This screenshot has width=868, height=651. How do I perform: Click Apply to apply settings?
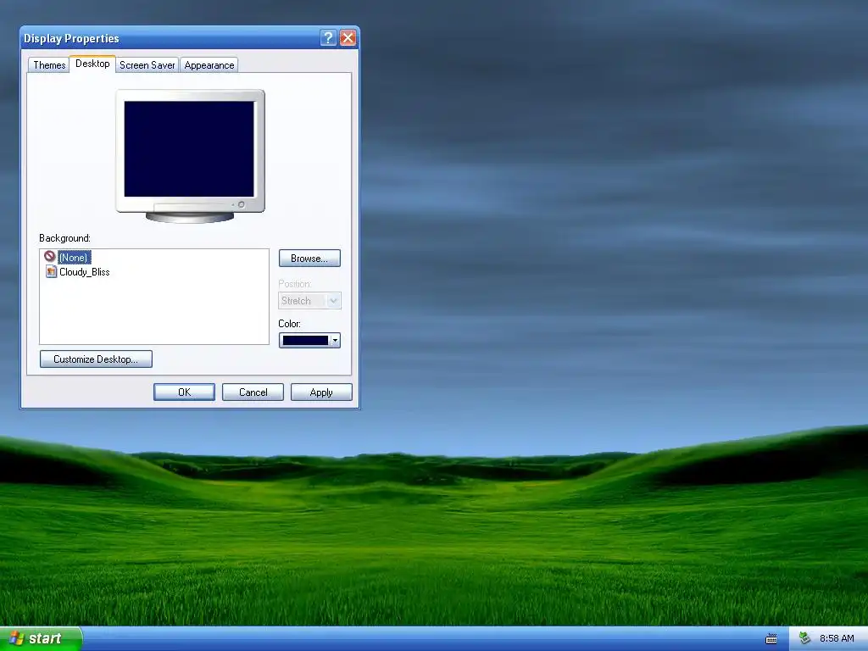(x=321, y=392)
